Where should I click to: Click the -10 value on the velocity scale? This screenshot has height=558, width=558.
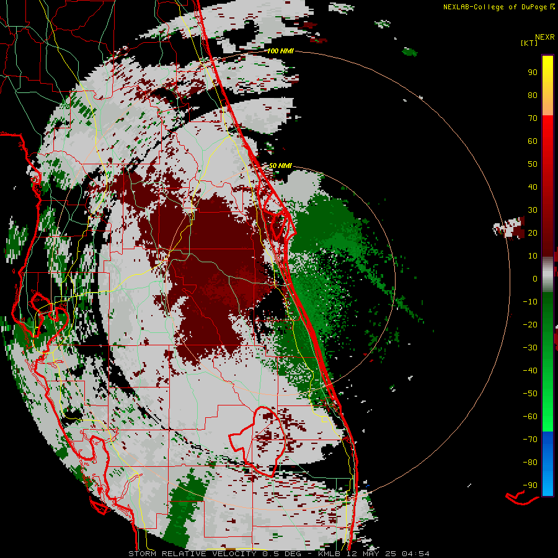tap(530, 302)
